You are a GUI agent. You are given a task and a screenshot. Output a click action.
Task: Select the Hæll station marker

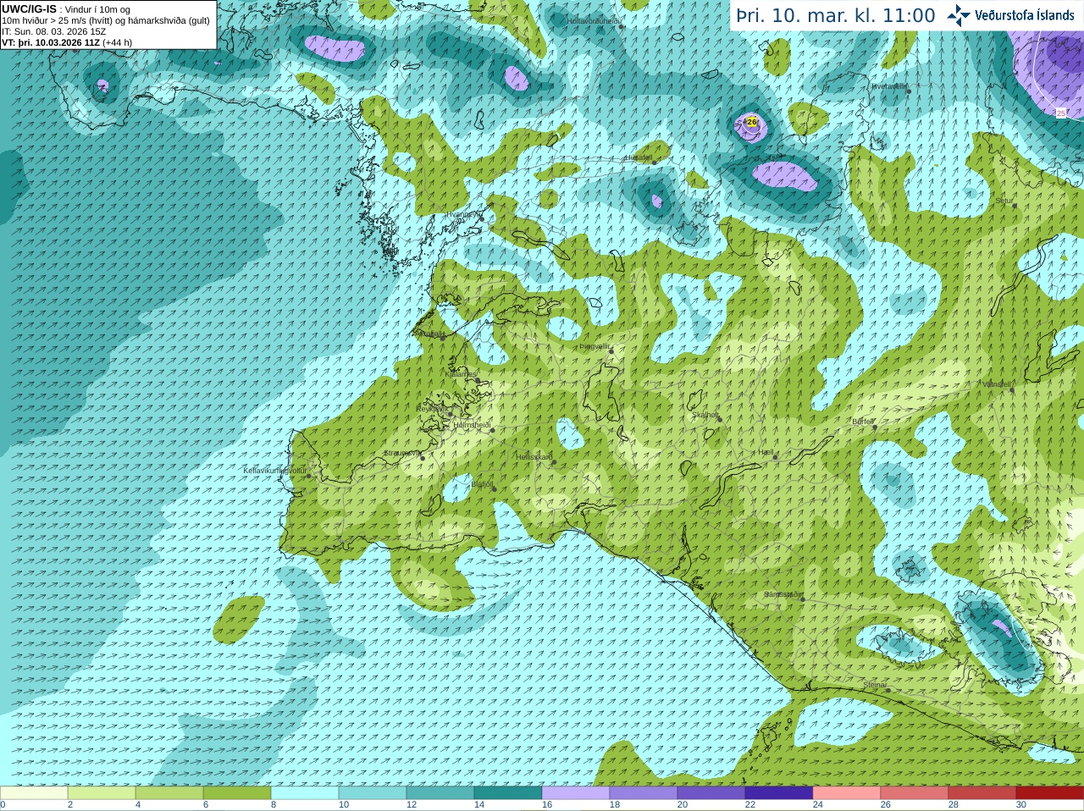(x=775, y=456)
